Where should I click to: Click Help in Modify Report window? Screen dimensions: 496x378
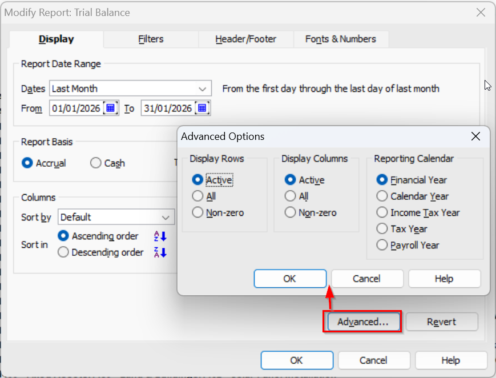click(x=451, y=360)
